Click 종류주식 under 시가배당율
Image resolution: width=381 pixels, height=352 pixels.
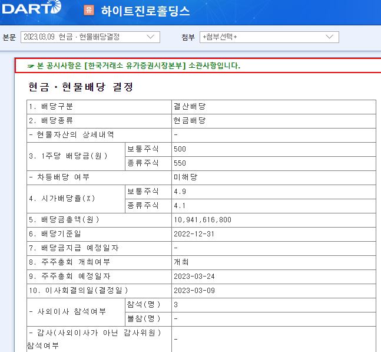pyautogui.click(x=143, y=206)
